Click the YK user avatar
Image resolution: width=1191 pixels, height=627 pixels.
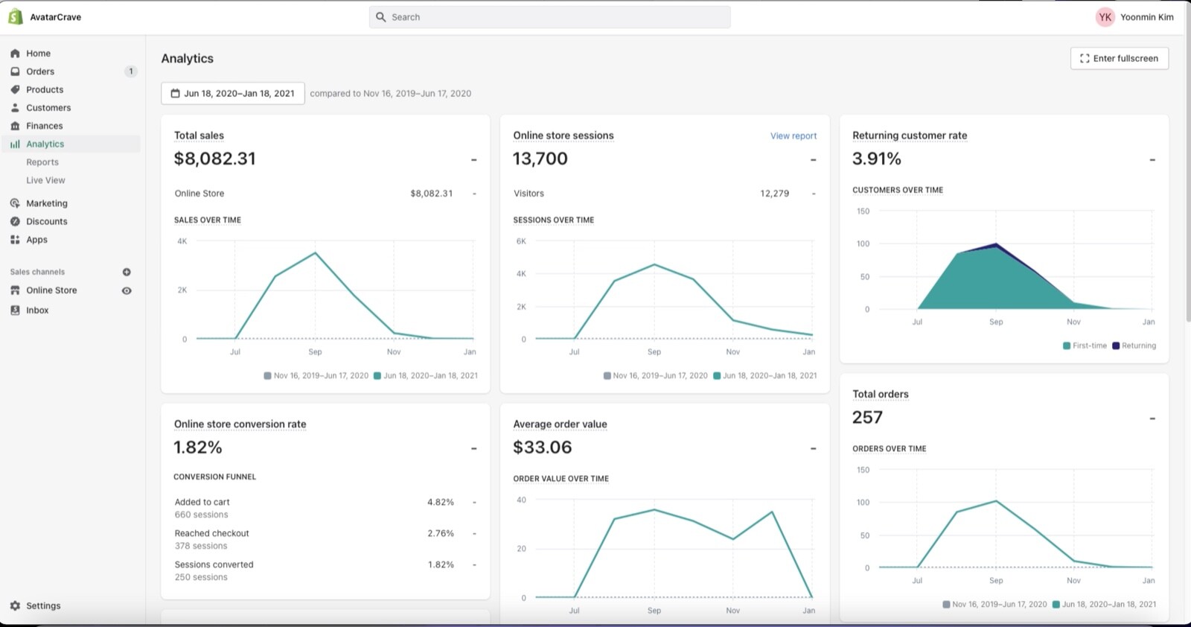tap(1105, 17)
